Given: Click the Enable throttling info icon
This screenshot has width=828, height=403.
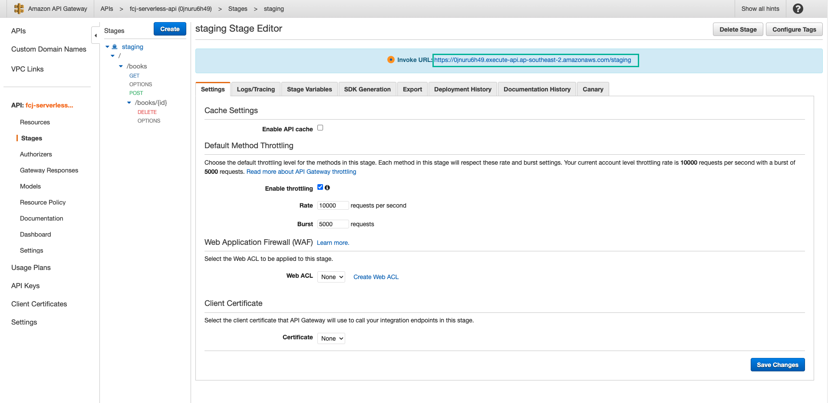Looking at the screenshot, I should pyautogui.click(x=327, y=188).
